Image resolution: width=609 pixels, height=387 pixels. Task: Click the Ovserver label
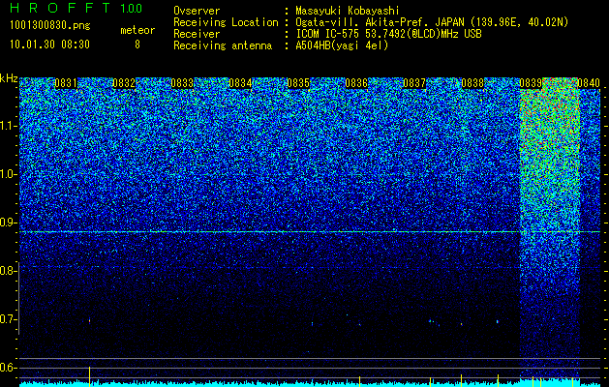tap(197, 11)
